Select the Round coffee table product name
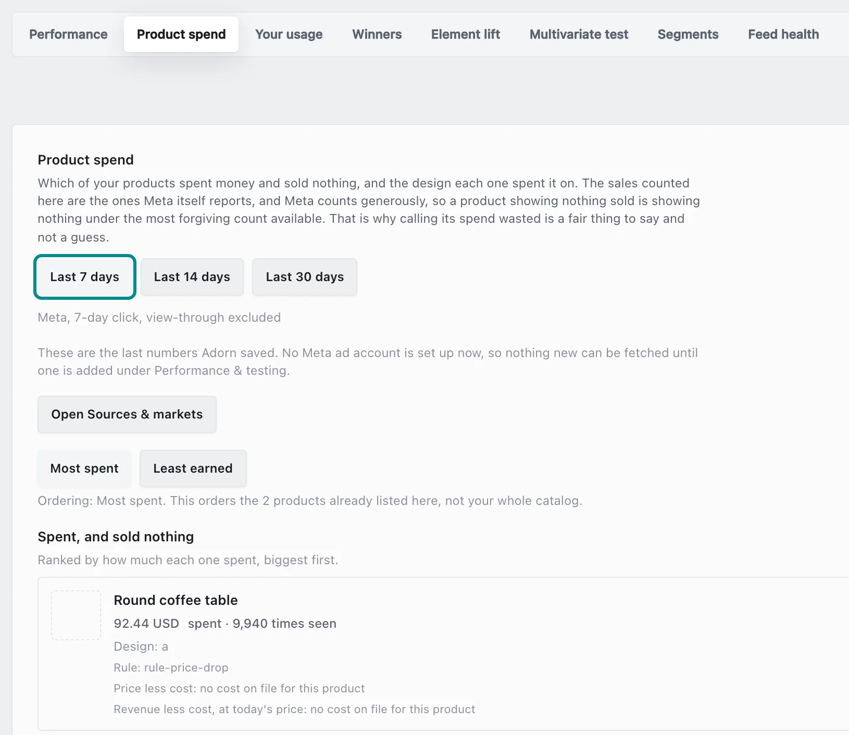 click(x=176, y=600)
